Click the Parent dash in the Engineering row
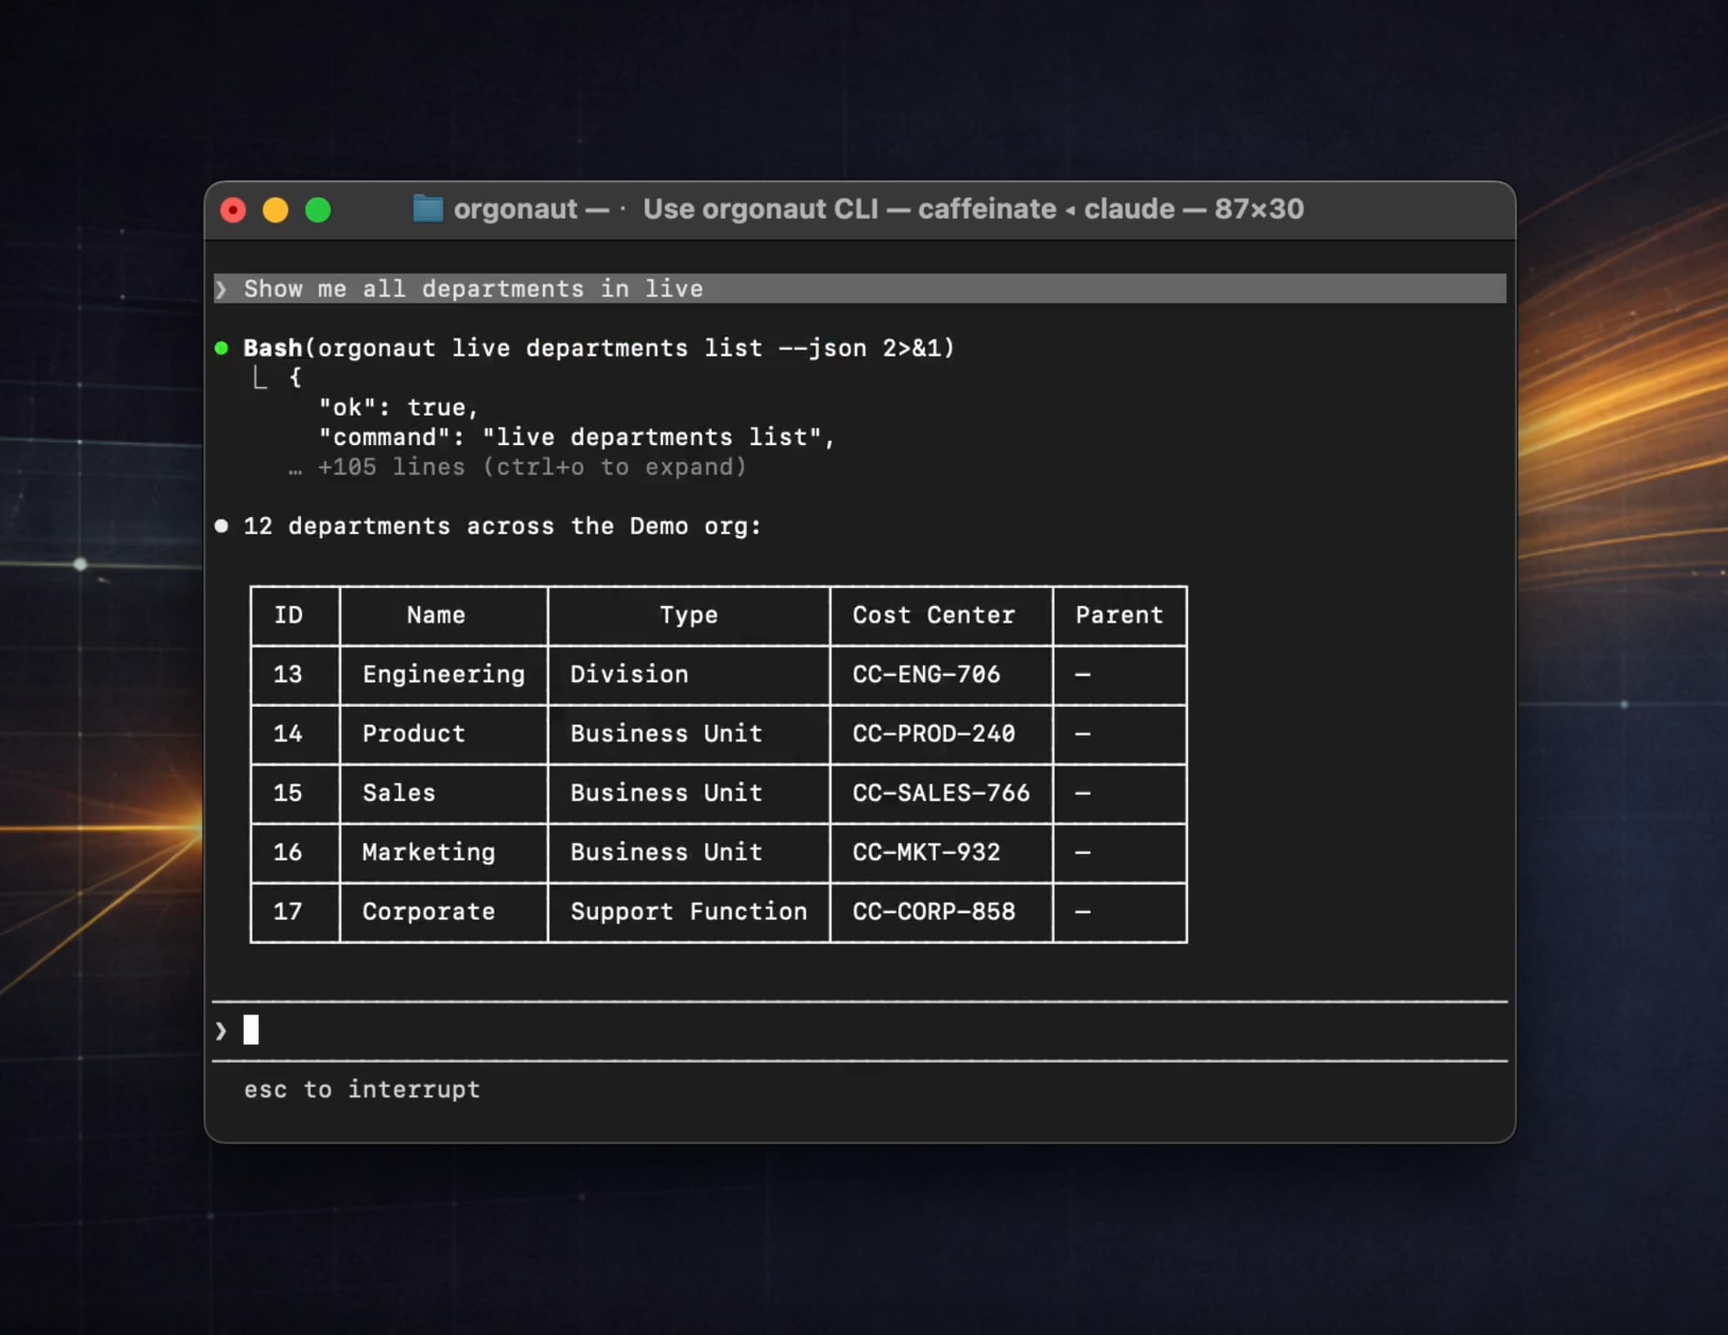Screen dimensions: 1728x1335 tap(1082, 675)
